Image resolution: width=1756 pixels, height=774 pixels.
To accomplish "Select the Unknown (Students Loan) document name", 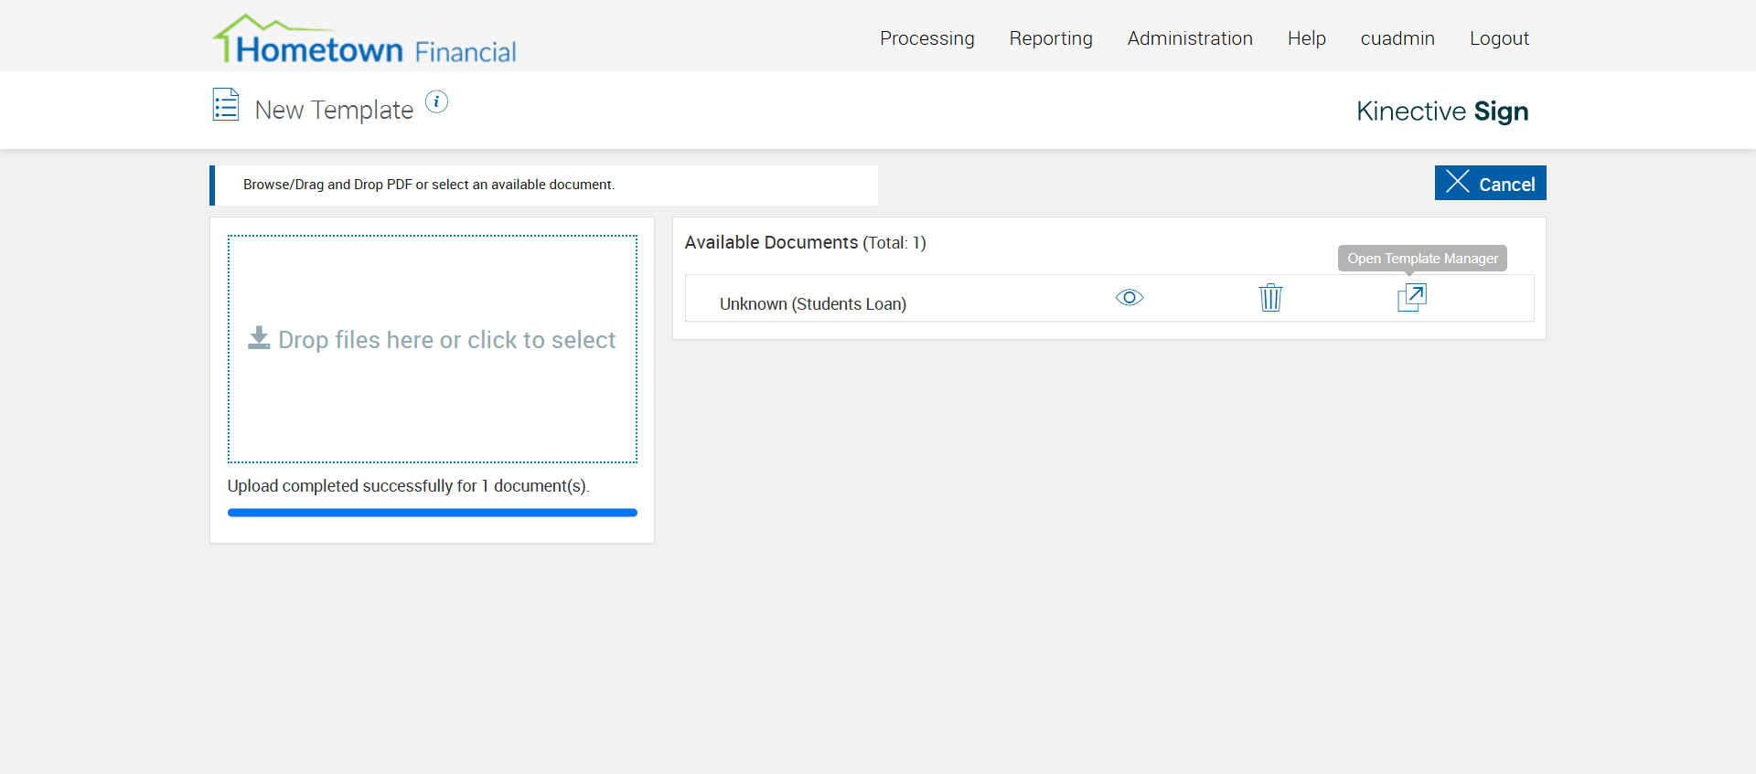I will pyautogui.click(x=812, y=304).
